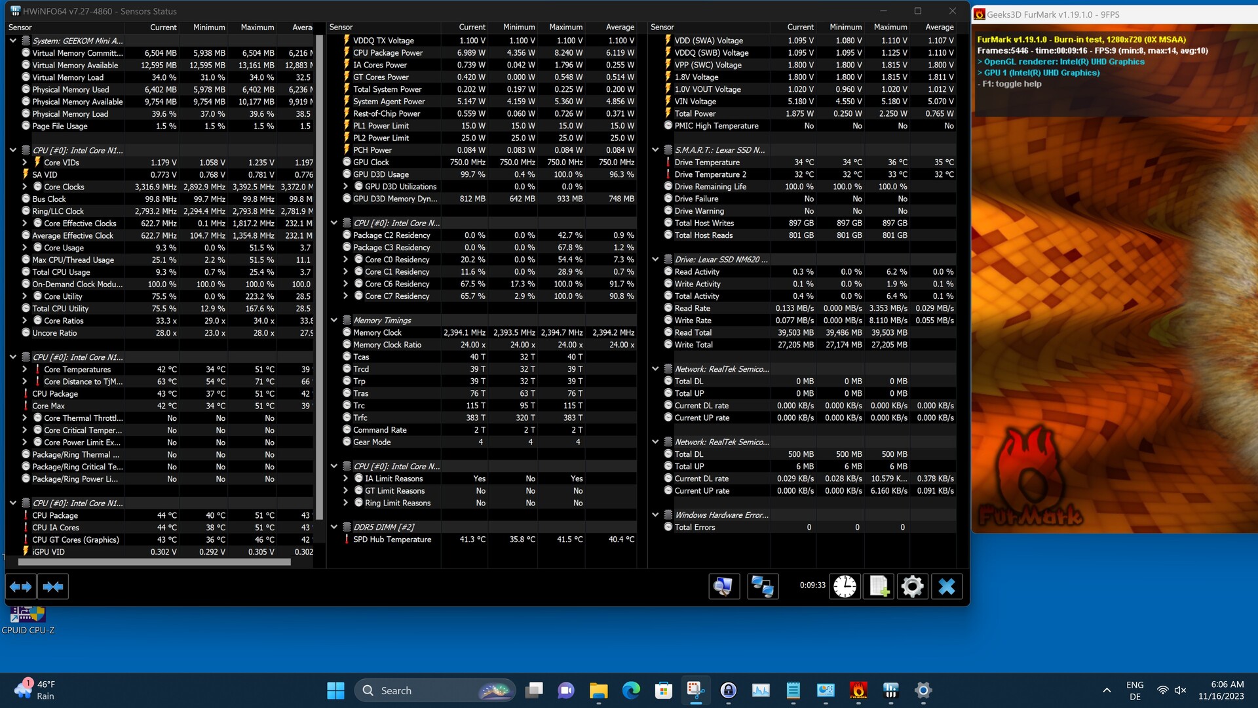
Task: Close sensors with blue X icon
Action: (946, 586)
